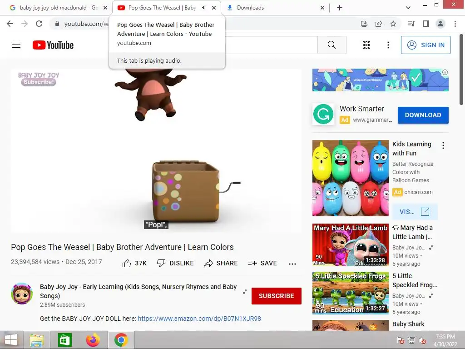Close the Pop Goes The Weasel tab
465x349 pixels.
[x=214, y=8]
